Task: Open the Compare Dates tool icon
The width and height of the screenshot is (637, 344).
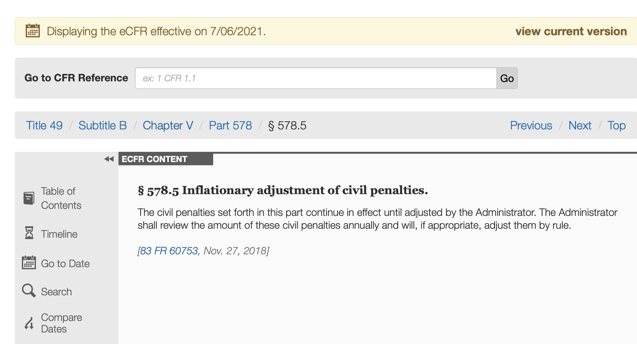Action: pyautogui.click(x=28, y=323)
